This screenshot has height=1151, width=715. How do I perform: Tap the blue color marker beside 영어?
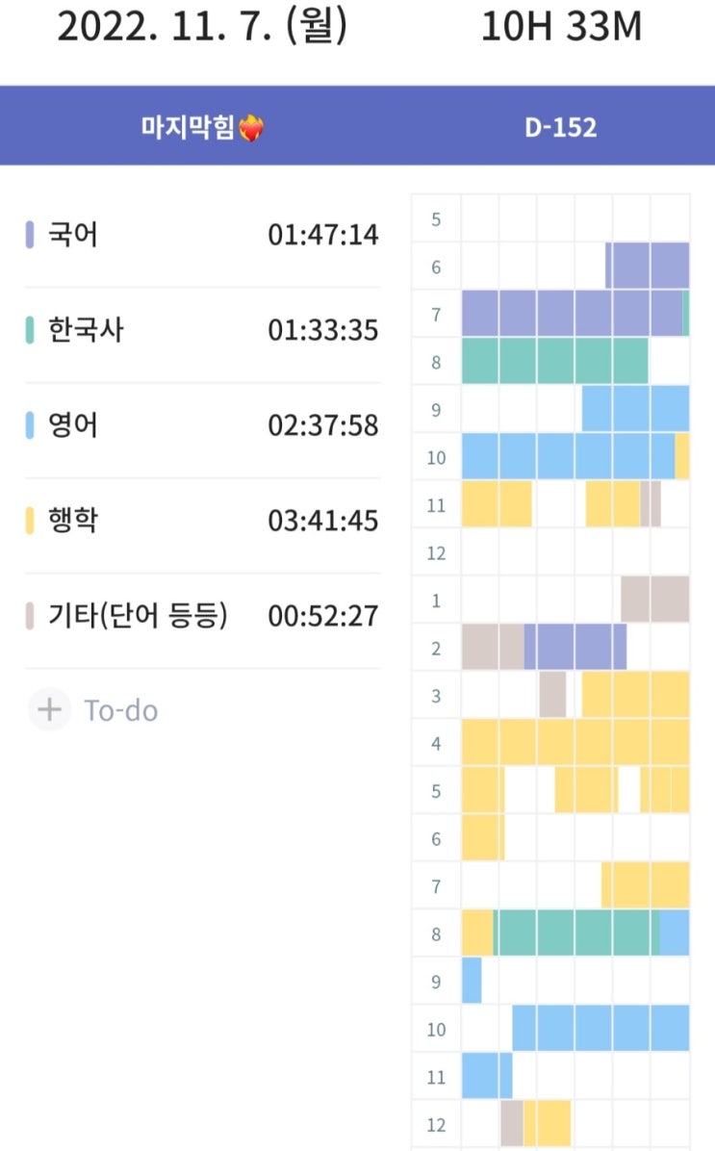[x=30, y=425]
